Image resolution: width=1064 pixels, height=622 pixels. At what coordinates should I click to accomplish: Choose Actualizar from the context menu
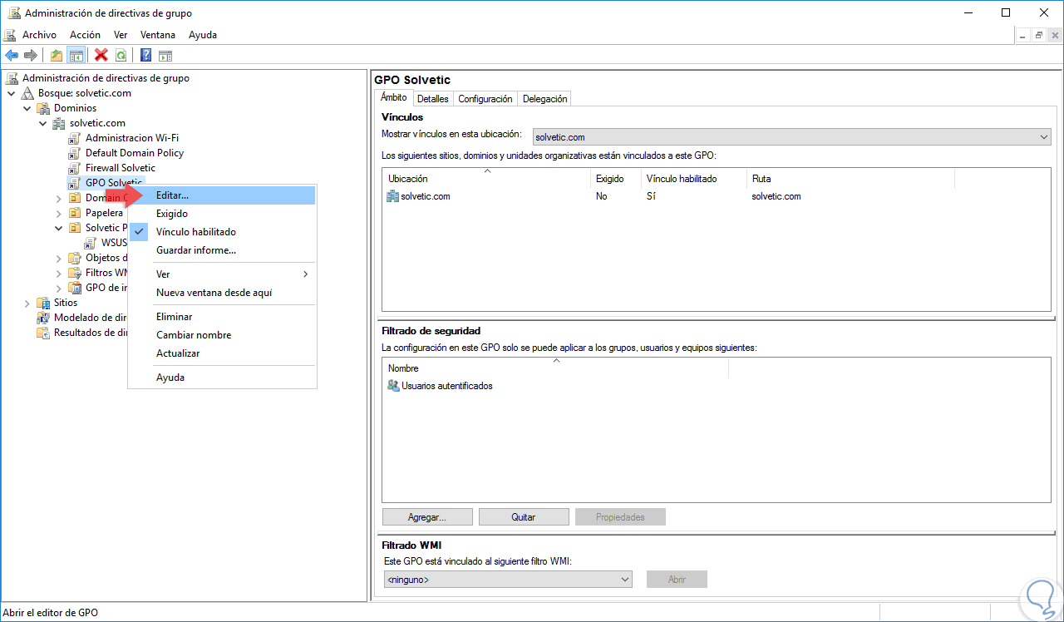[x=222, y=353]
